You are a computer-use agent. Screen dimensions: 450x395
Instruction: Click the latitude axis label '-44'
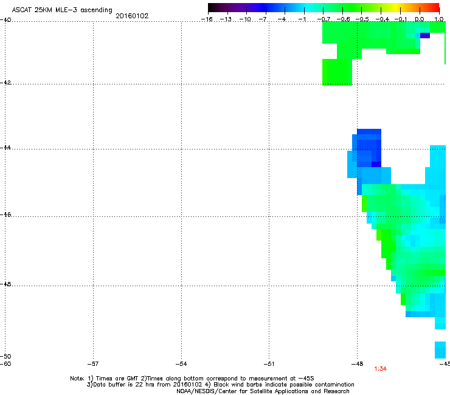tap(5, 148)
